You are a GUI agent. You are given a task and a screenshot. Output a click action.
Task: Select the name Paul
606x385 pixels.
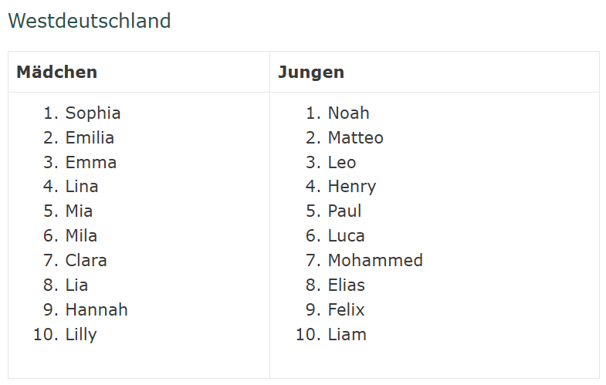pos(344,211)
